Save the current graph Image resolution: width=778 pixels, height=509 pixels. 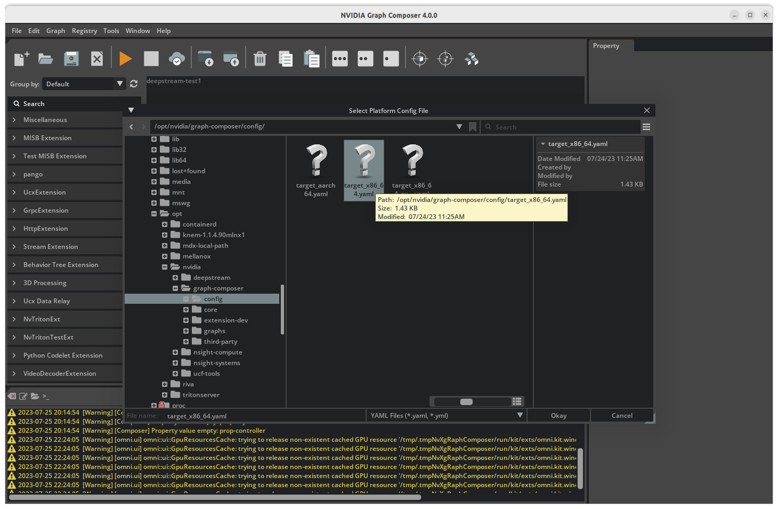pos(71,59)
